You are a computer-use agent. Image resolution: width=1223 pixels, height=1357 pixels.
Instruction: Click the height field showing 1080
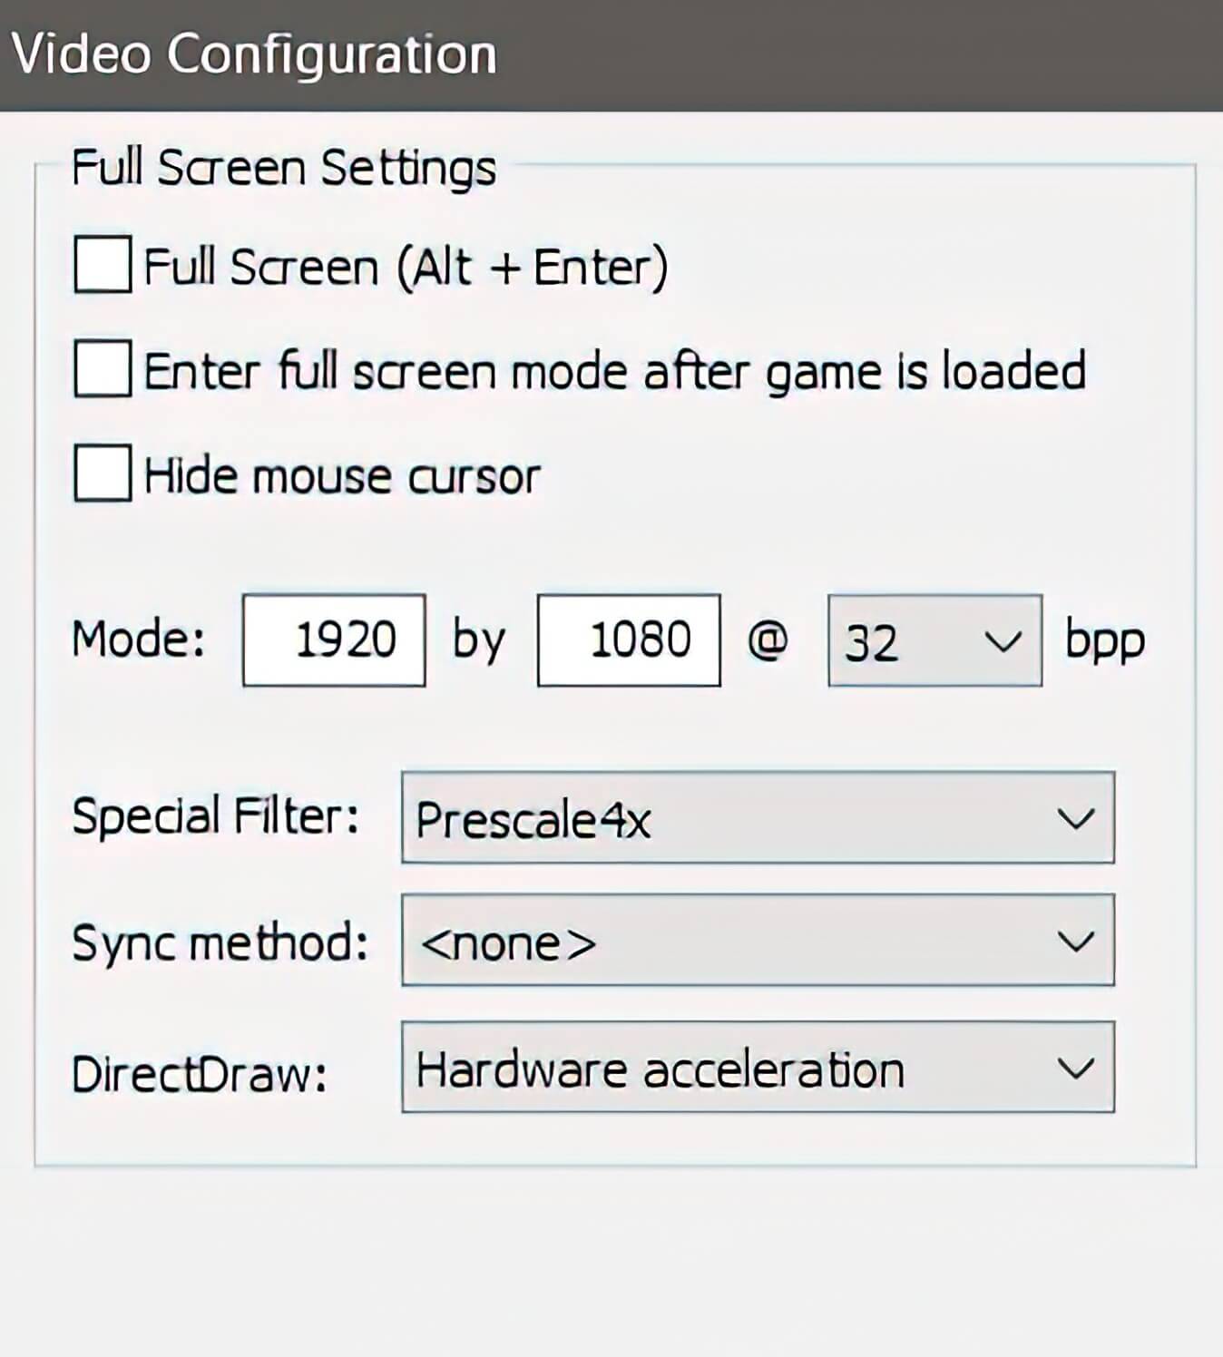pyautogui.click(x=629, y=640)
